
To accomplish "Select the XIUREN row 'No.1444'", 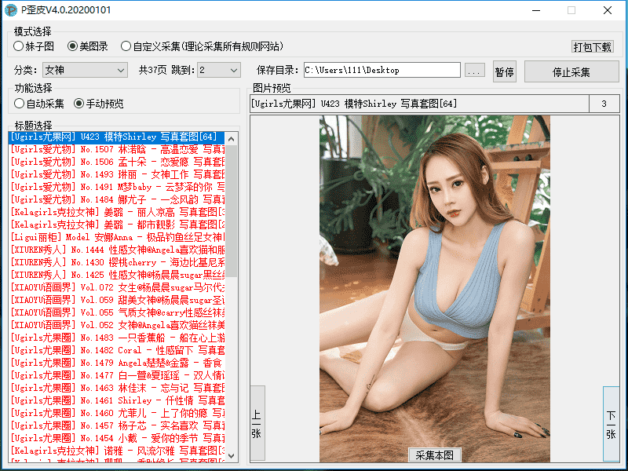I will tap(116, 250).
